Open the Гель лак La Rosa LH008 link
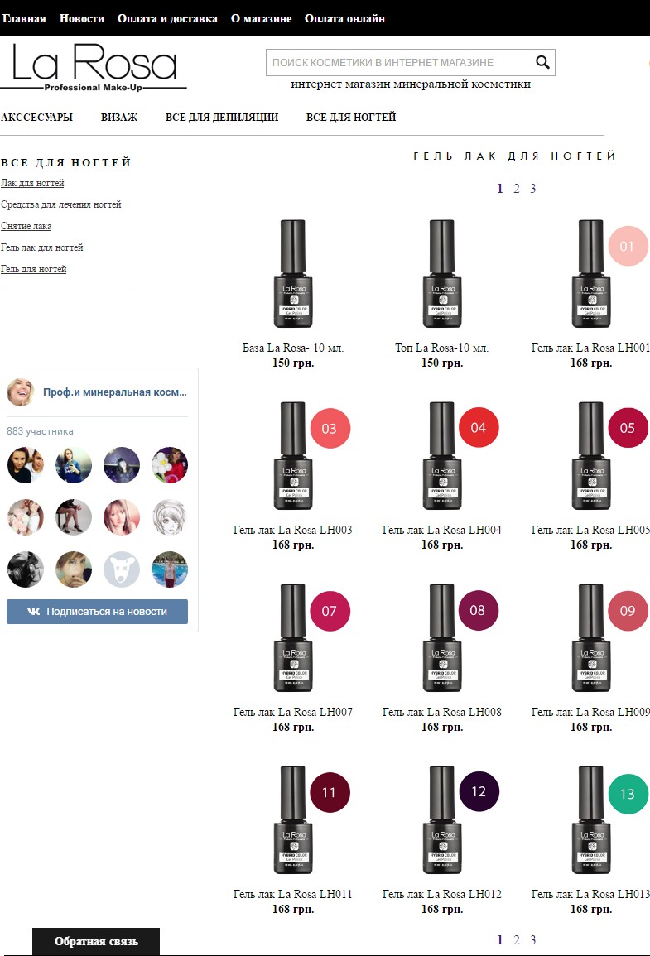The height and width of the screenshot is (956, 650). 442,712
